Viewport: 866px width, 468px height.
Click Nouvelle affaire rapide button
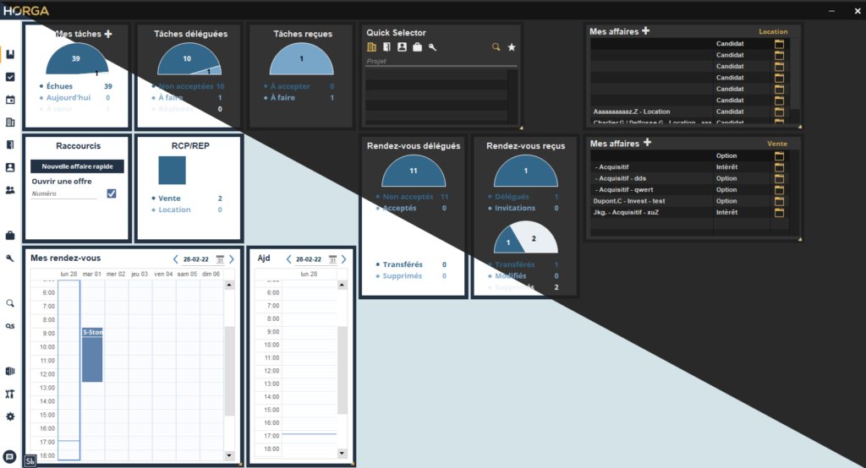pos(77,166)
